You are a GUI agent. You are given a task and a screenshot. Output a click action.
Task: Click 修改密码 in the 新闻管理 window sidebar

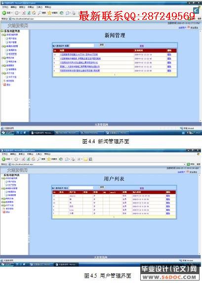(x=10, y=81)
